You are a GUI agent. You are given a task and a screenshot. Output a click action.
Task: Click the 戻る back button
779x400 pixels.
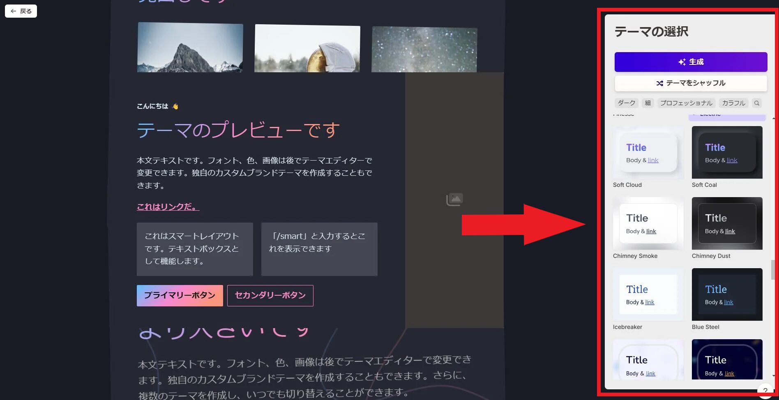click(21, 11)
